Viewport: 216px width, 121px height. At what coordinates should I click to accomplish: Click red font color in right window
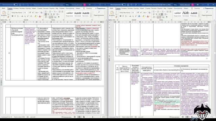[148, 16]
